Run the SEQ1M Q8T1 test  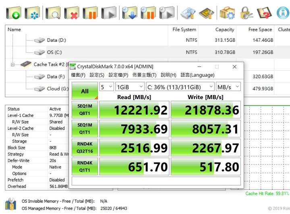(x=85, y=110)
